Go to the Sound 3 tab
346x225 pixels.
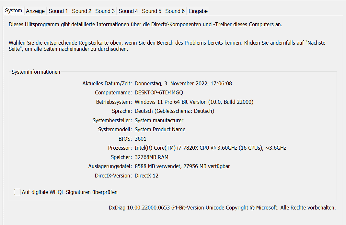105,11
